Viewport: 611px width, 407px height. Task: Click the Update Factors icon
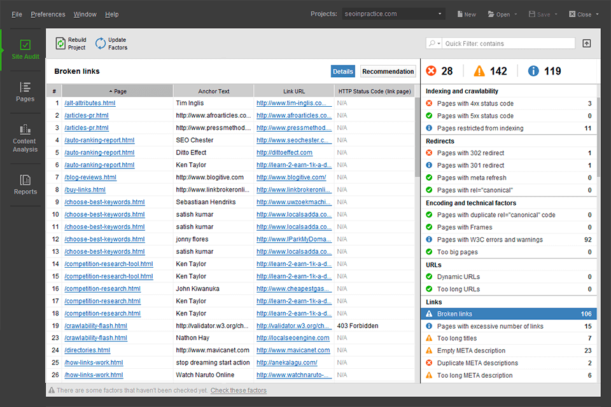click(101, 43)
